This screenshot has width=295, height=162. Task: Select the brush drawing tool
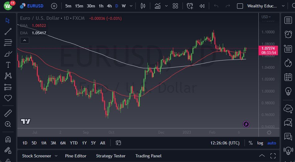[x=8, y=54]
